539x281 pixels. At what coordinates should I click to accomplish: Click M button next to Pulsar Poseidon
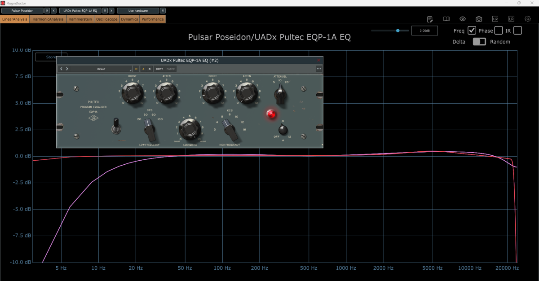[x=47, y=10]
